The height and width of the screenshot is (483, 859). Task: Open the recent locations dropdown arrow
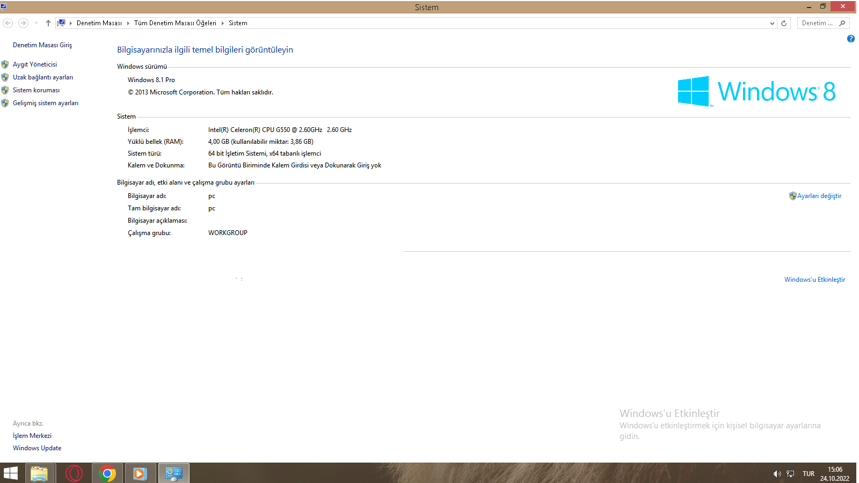[x=36, y=23]
